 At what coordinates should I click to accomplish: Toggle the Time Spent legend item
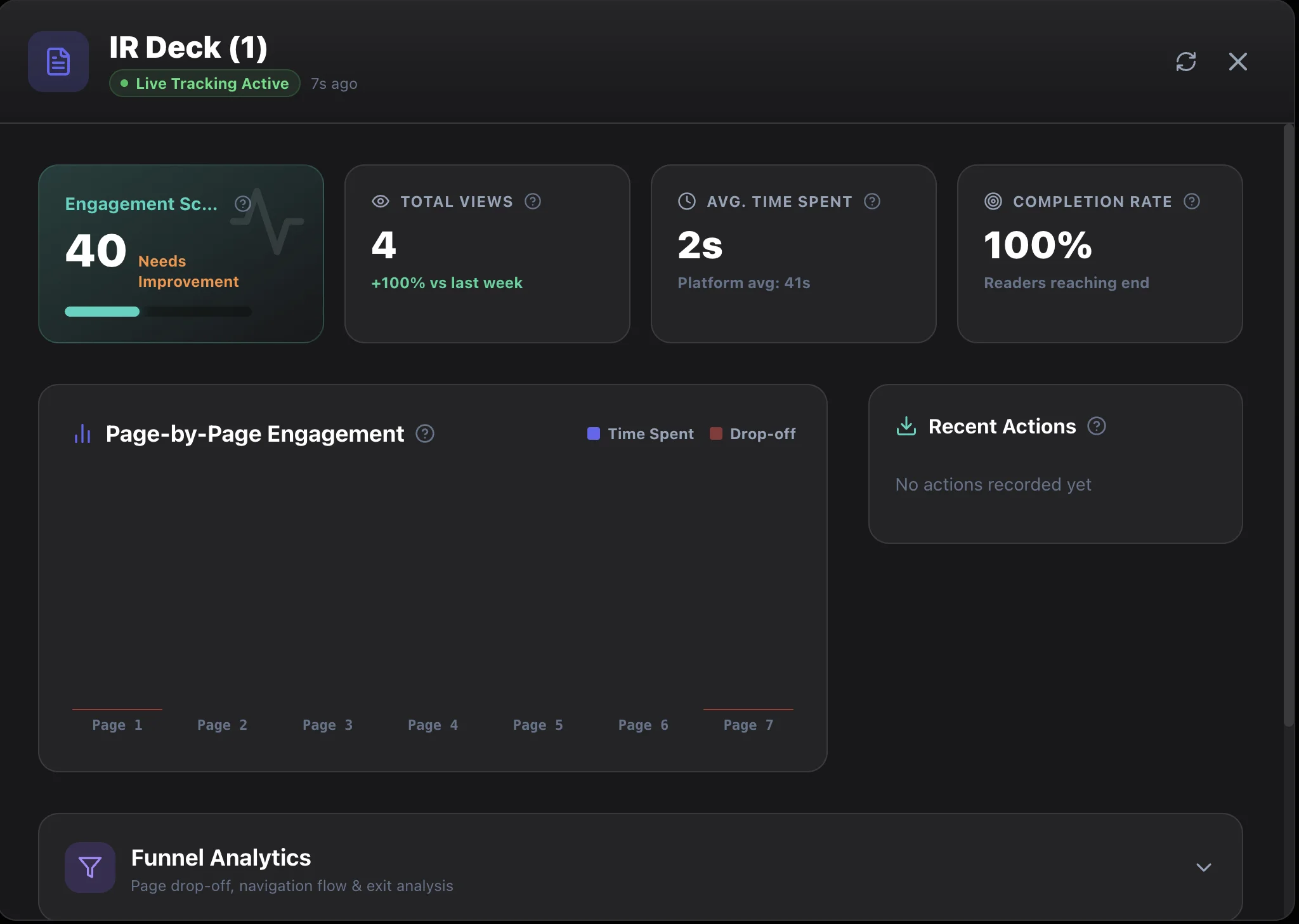[639, 434]
